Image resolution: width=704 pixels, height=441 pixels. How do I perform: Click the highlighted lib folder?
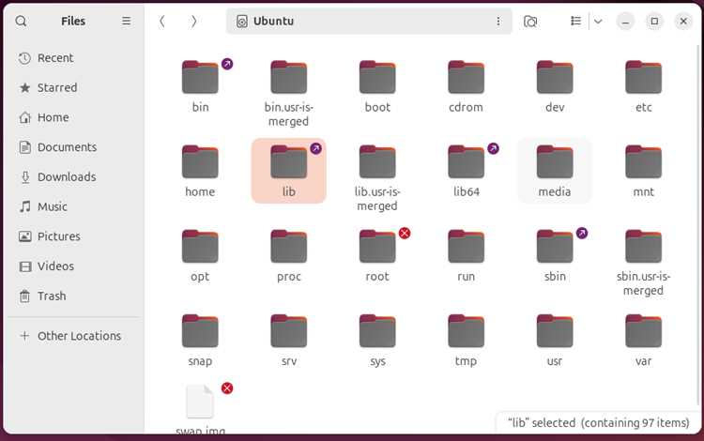point(289,171)
